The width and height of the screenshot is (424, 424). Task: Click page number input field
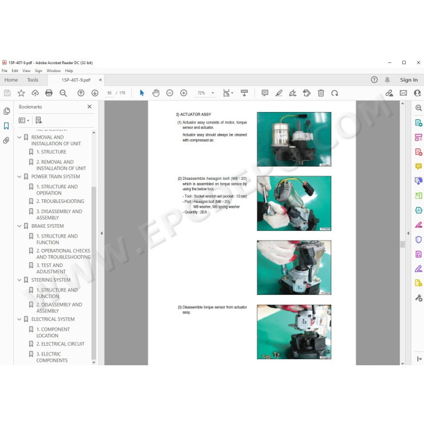(110, 93)
